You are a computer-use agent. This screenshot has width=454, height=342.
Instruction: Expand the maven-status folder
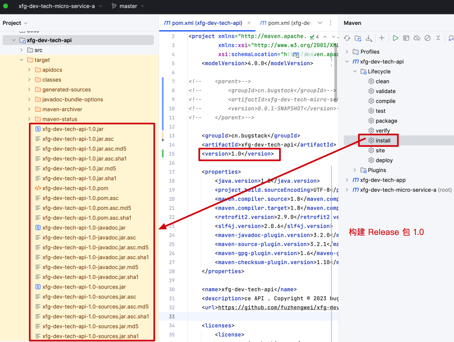[x=29, y=119]
